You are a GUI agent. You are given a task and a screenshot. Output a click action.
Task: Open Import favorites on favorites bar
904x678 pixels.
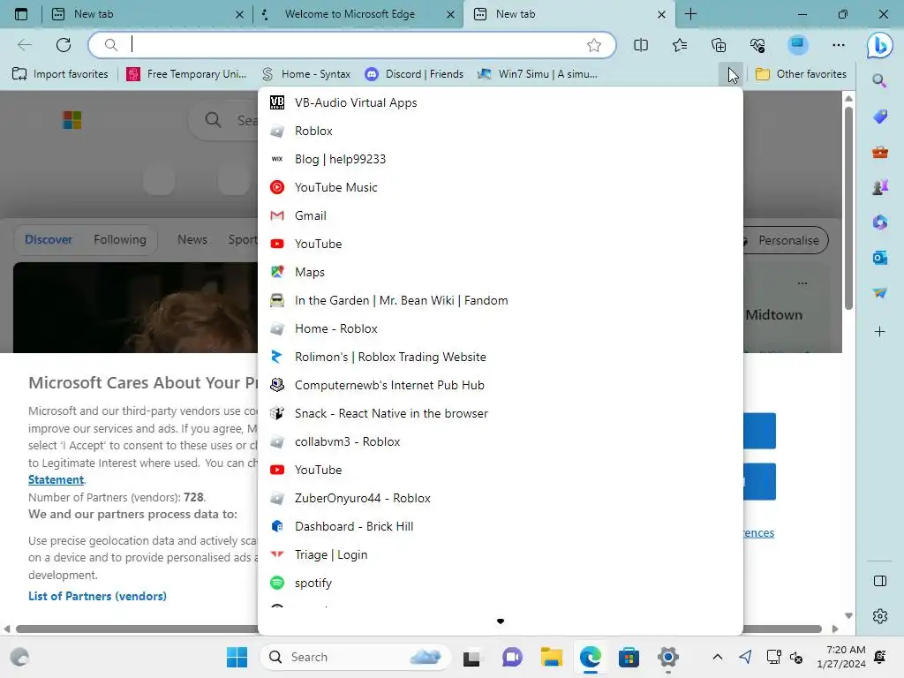click(x=60, y=74)
